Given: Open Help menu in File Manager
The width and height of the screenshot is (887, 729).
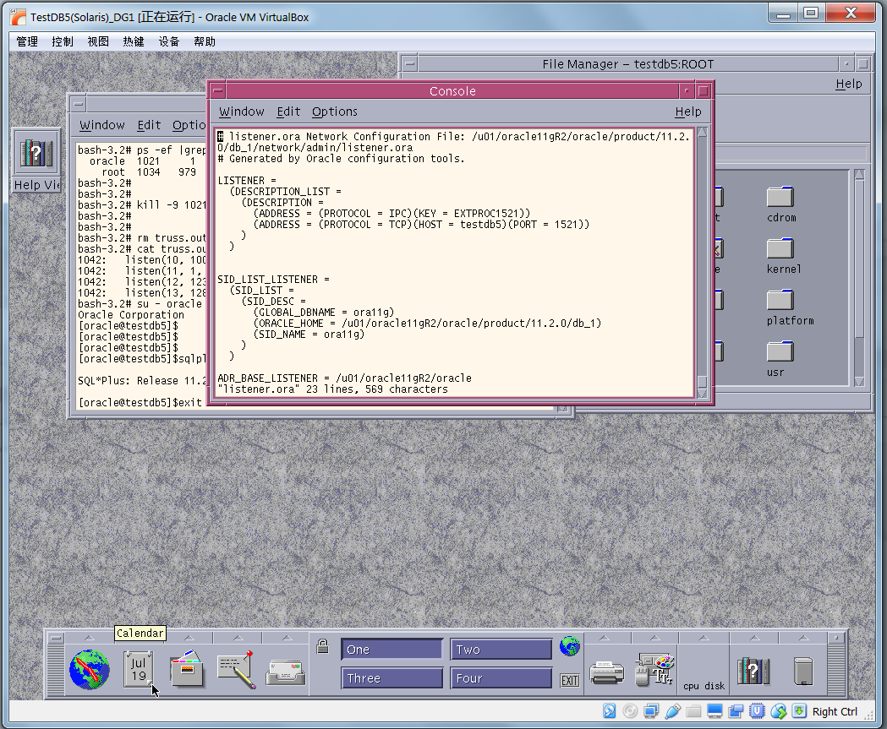Looking at the screenshot, I should coord(849,84).
